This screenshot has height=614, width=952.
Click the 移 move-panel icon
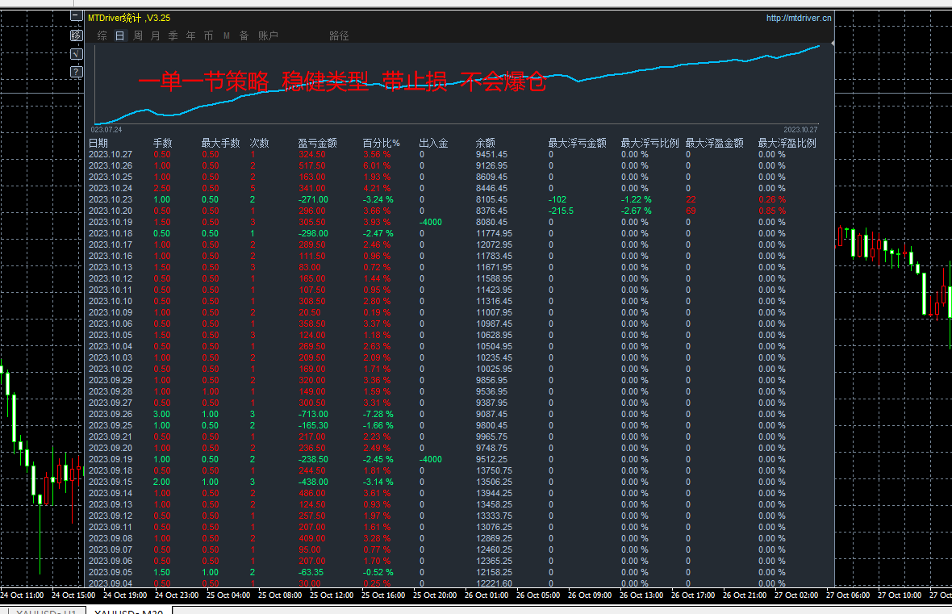[77, 36]
